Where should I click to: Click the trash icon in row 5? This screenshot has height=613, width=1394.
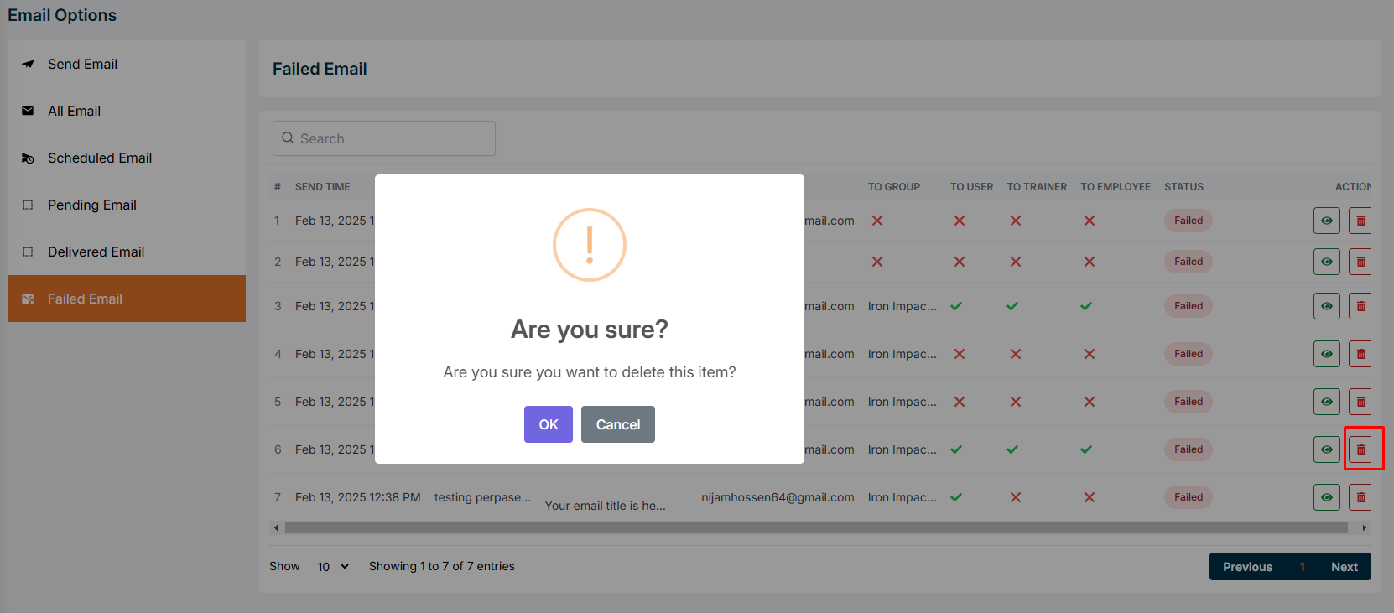[1360, 402]
